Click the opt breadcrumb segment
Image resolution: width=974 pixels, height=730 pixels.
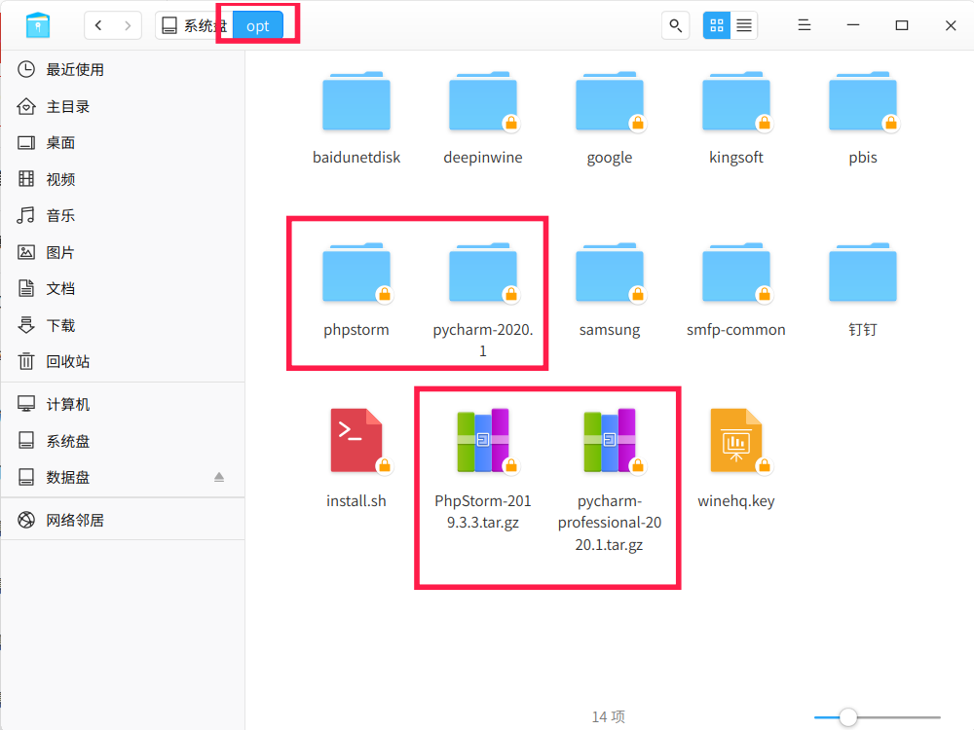point(258,25)
